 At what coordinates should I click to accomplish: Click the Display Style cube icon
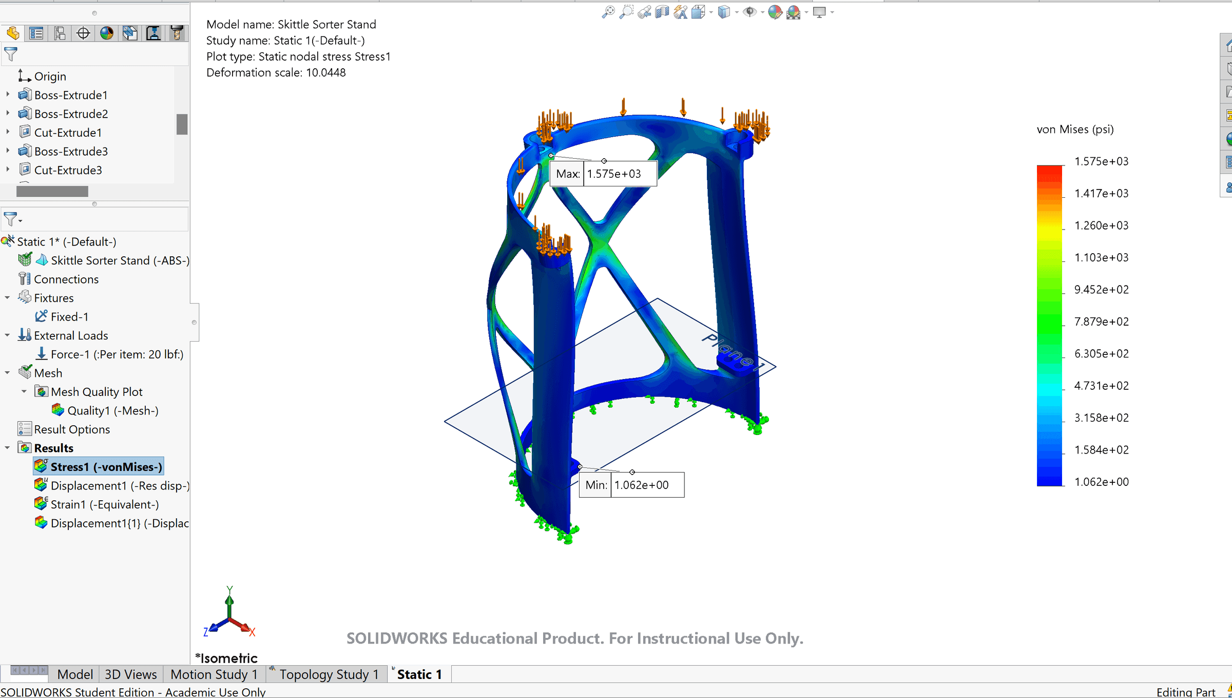click(x=724, y=12)
